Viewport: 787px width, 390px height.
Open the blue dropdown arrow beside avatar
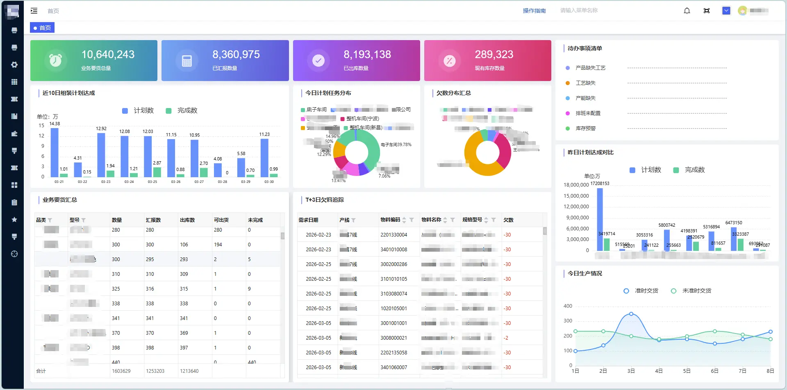click(x=726, y=11)
